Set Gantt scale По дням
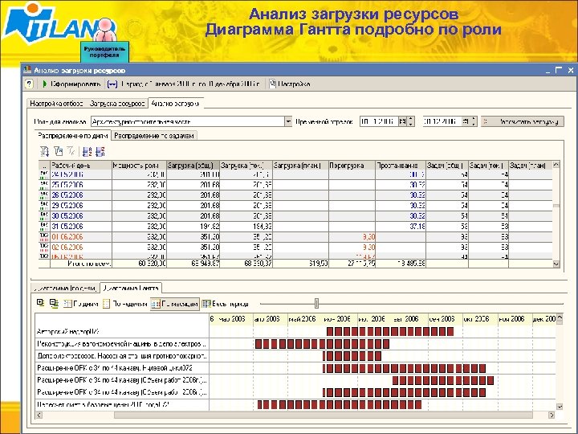This screenshot has height=434, width=578. 81,304
